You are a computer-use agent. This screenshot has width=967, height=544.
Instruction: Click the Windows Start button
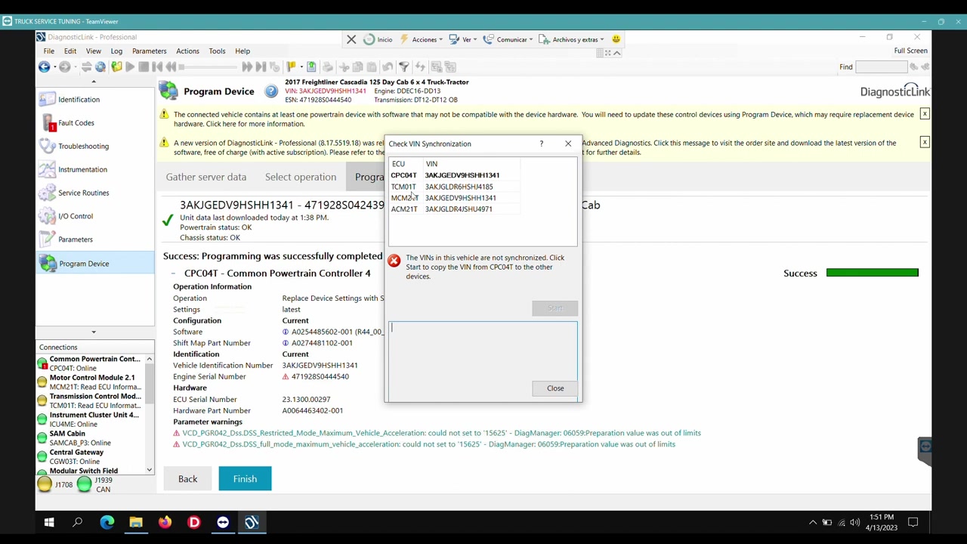(x=49, y=523)
